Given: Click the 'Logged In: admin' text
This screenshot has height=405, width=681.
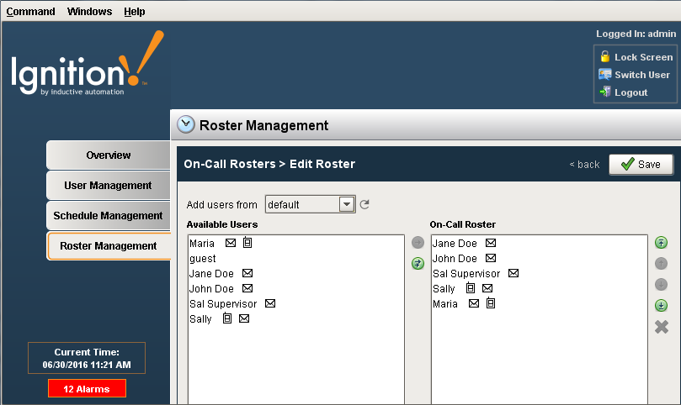Looking at the screenshot, I should click(636, 34).
